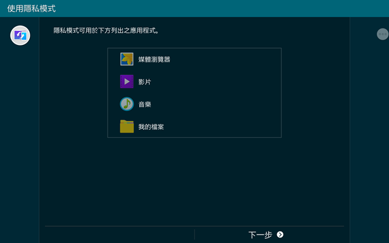Tap the Gallery flower icon
389x243 pixels.
pyautogui.click(x=127, y=59)
